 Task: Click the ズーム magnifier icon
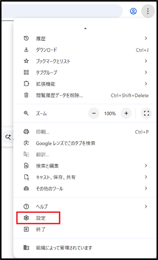pos(26,113)
